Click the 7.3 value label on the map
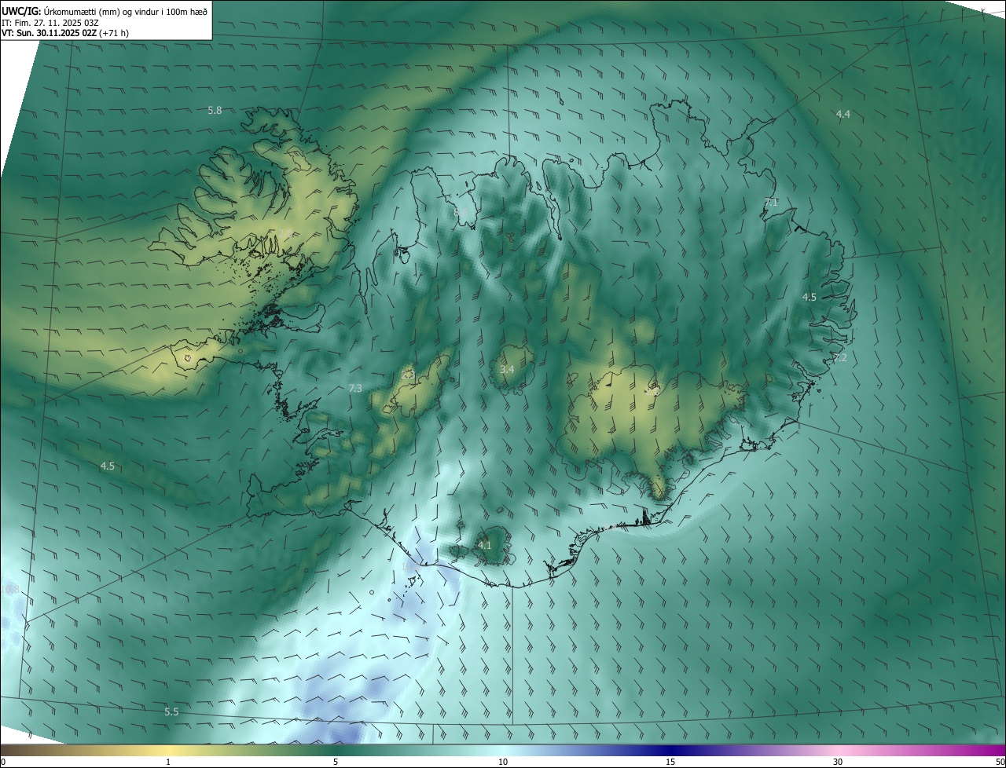This screenshot has width=1006, height=768. point(355,388)
